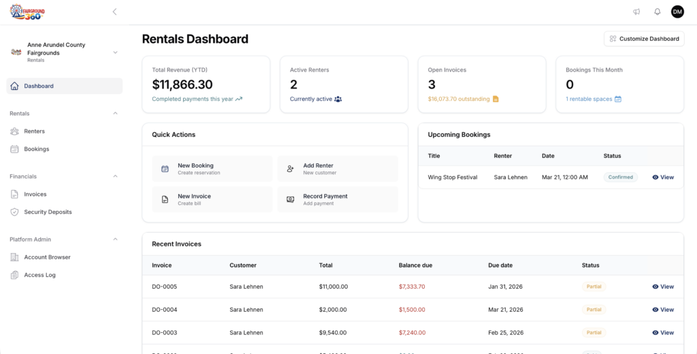The width and height of the screenshot is (697, 354).
Task: Click the Customize Dashboard button
Action: [644, 39]
